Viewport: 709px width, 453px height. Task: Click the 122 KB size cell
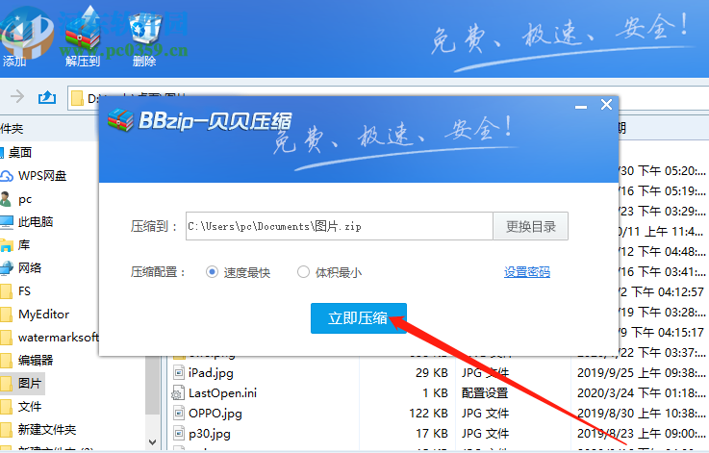428,414
